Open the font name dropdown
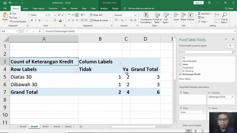Screen dimensions: 237x133 coord(46,15)
